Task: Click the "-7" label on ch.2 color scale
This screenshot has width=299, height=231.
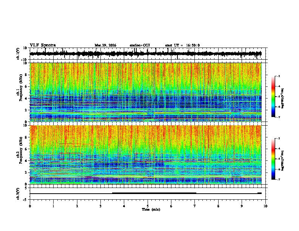Action: tap(279, 179)
